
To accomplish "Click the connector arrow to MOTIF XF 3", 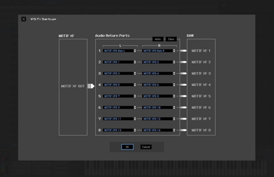I will pos(183,74).
